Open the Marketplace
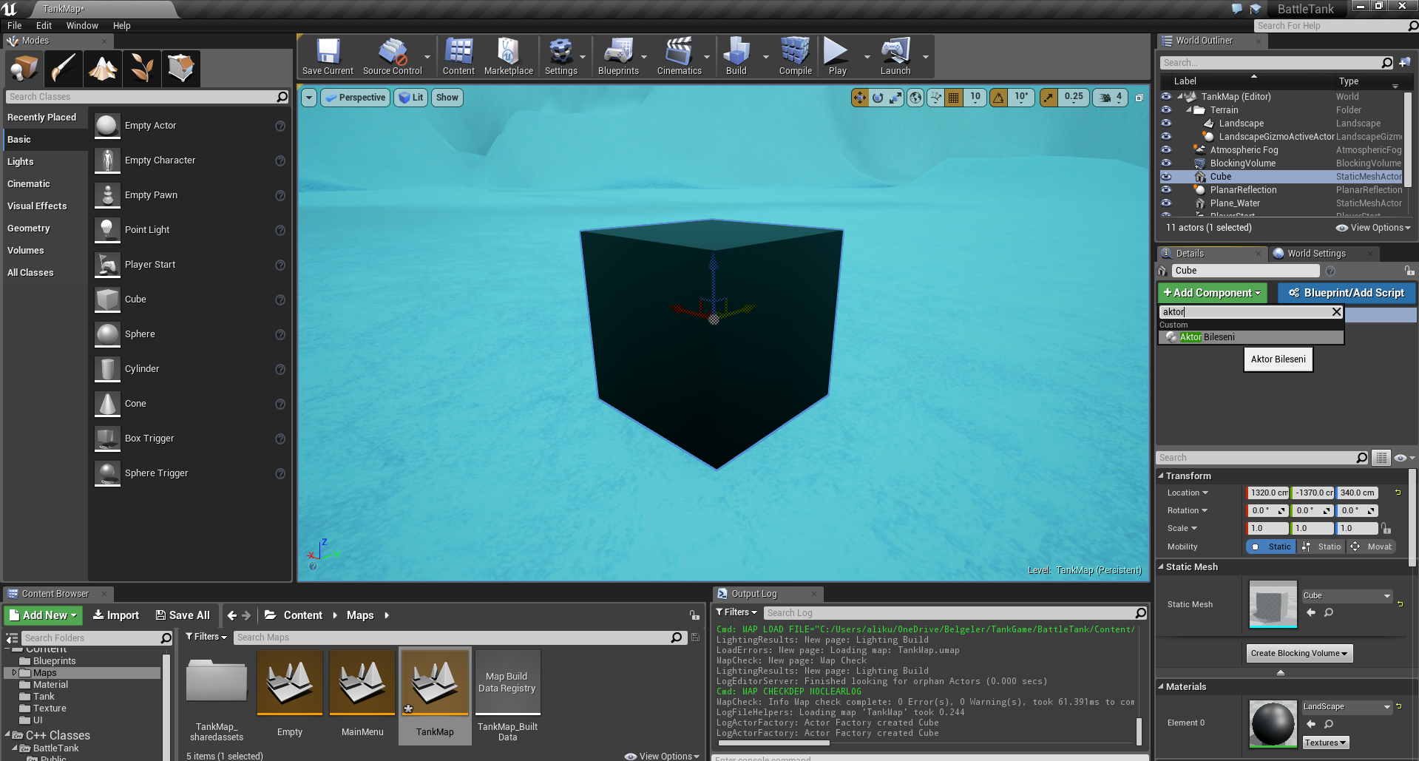1419x761 pixels. (509, 57)
